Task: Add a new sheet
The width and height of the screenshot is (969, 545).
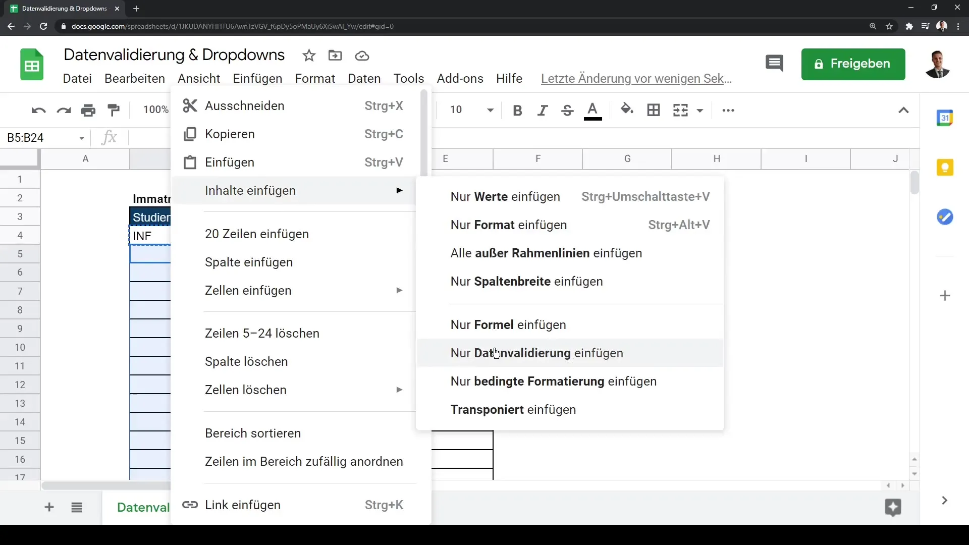Action: tap(49, 507)
